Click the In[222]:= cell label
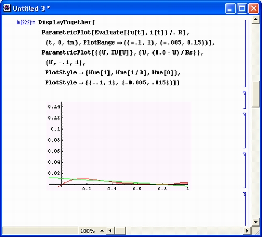 tap(26, 23)
